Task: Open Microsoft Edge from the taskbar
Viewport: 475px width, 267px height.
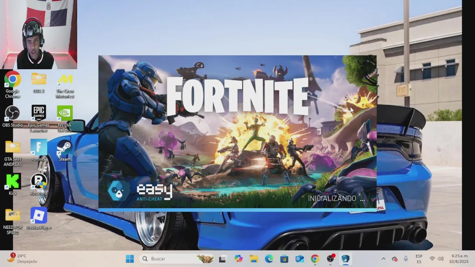Action: 269,259
